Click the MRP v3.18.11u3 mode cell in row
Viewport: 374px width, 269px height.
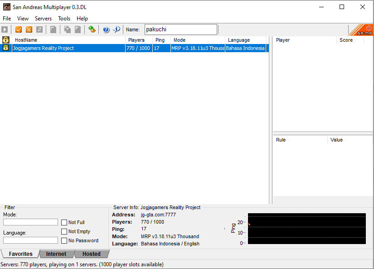point(198,48)
